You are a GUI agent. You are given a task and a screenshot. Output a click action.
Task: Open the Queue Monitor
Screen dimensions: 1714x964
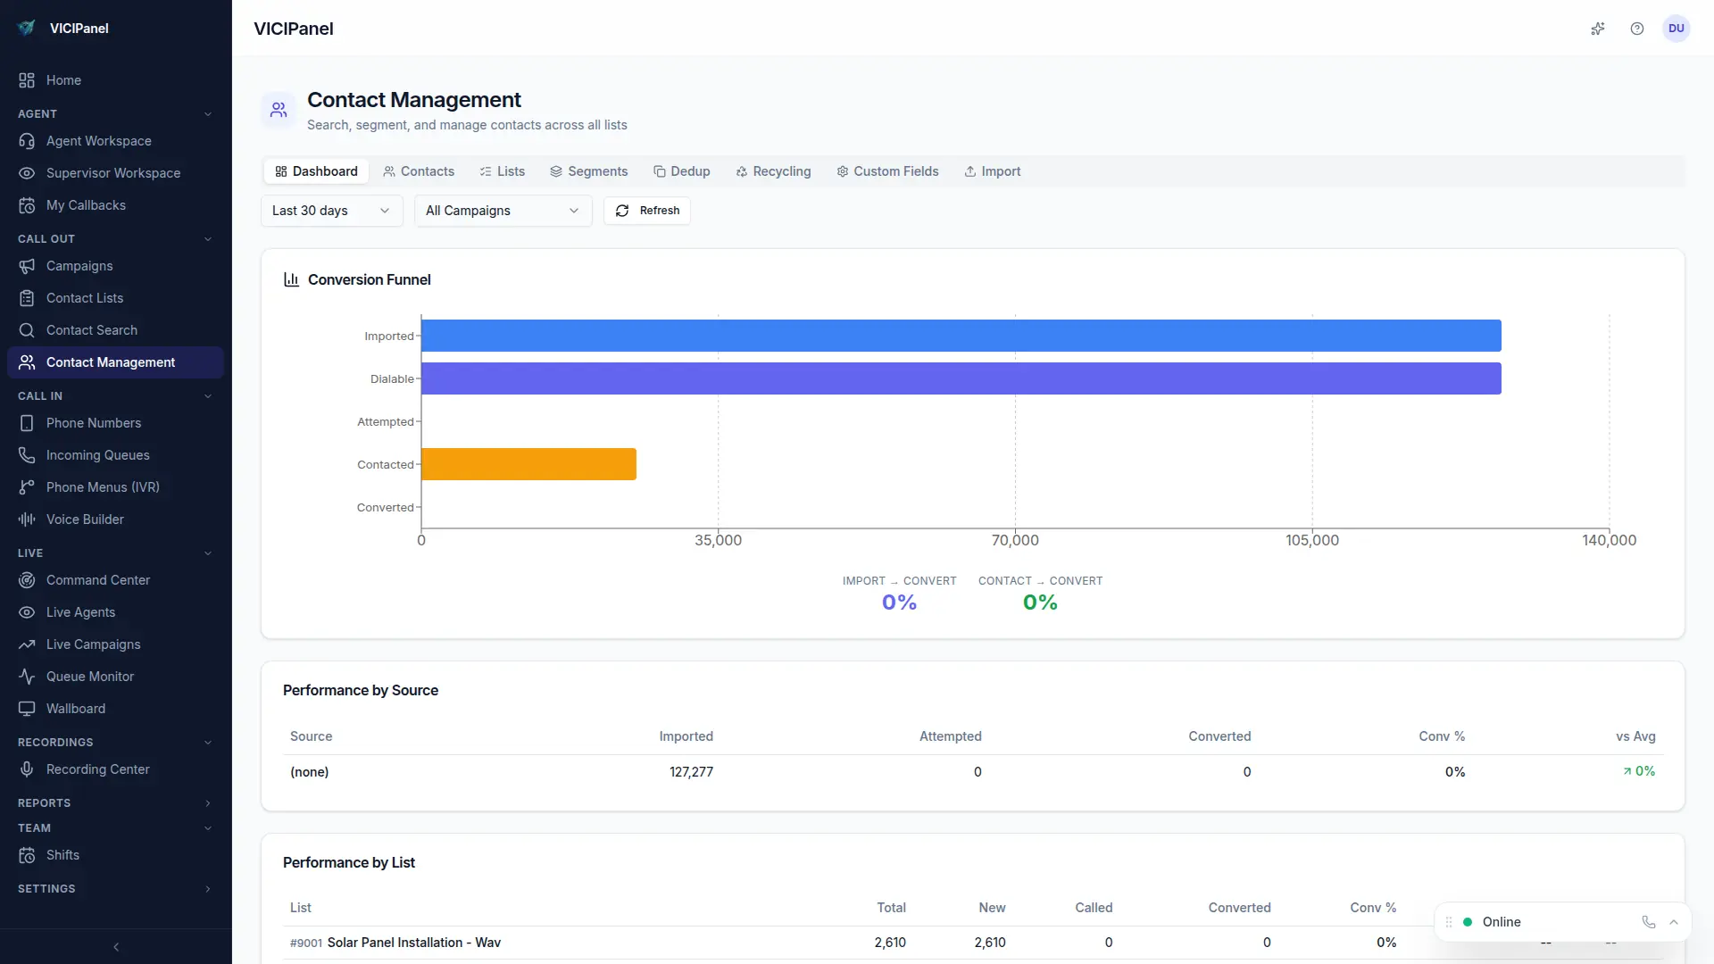tap(89, 676)
